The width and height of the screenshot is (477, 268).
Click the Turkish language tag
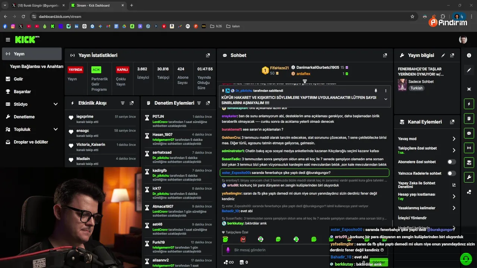(x=417, y=88)
